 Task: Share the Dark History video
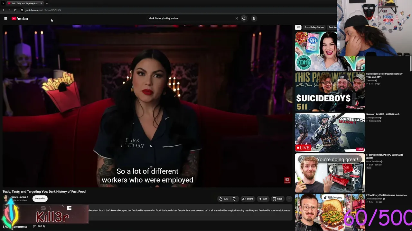[248, 199]
